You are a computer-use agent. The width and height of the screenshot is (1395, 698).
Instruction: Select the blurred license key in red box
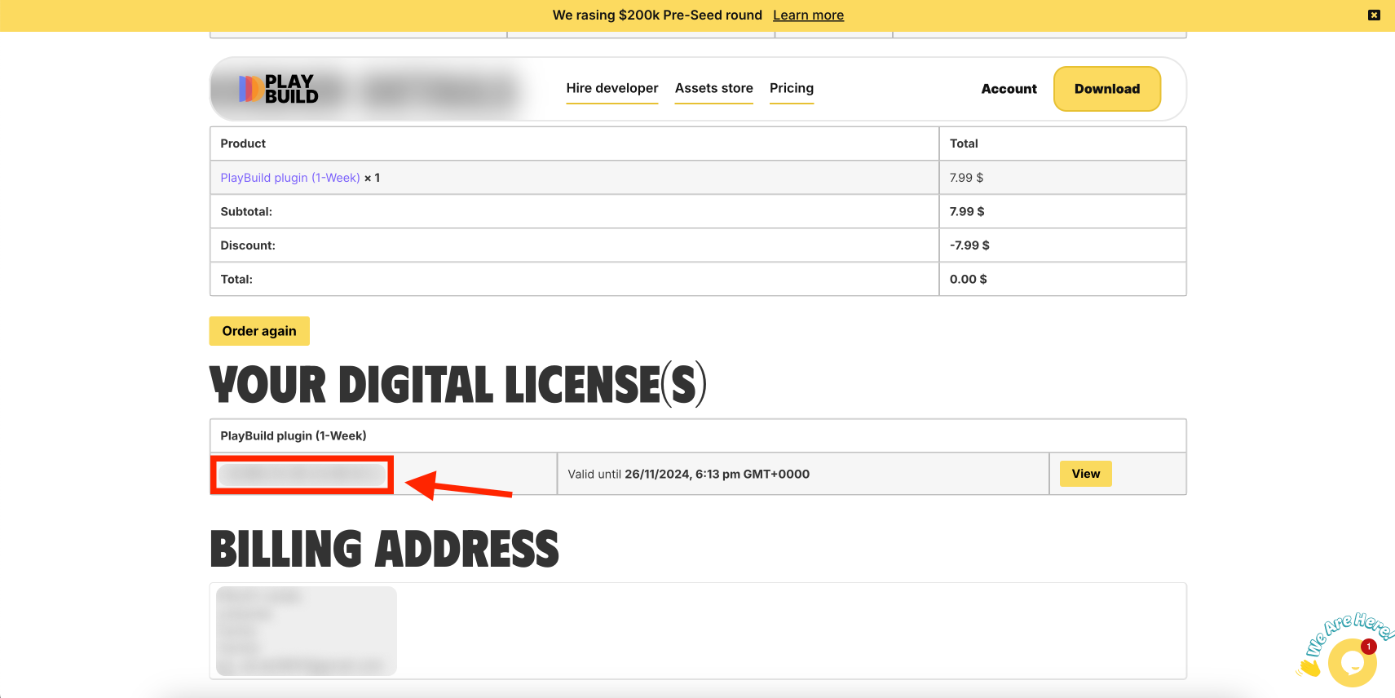[302, 475]
